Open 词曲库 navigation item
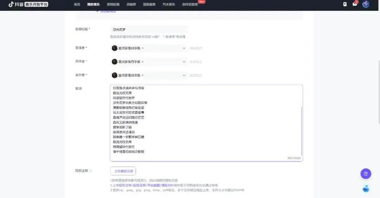Screen dimensions: 380x198 click(x=131, y=4)
